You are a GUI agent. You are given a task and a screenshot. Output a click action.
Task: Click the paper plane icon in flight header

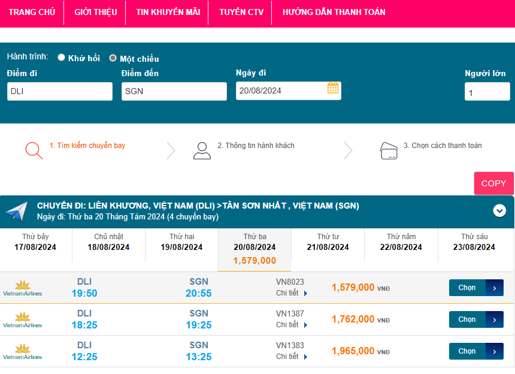[x=17, y=211]
